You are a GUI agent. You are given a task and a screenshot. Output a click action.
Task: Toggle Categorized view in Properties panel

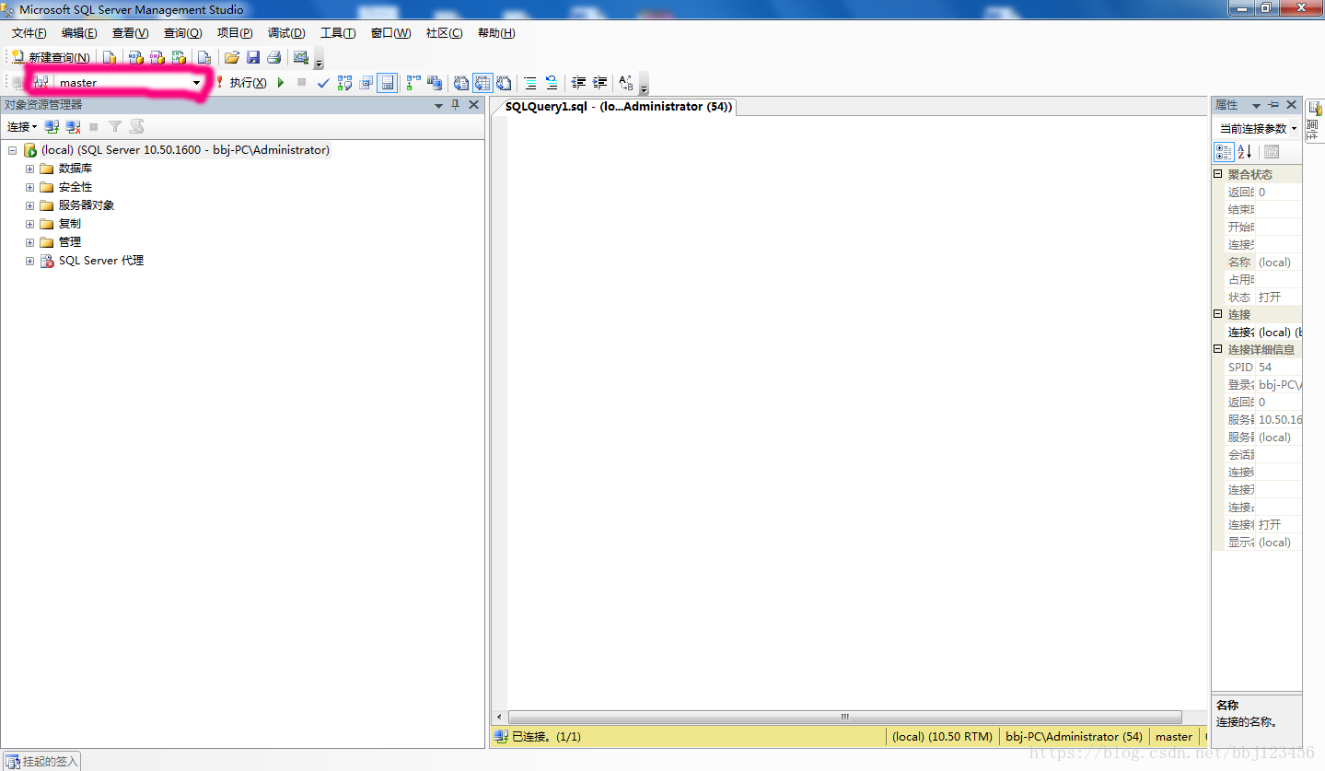[x=1224, y=152]
